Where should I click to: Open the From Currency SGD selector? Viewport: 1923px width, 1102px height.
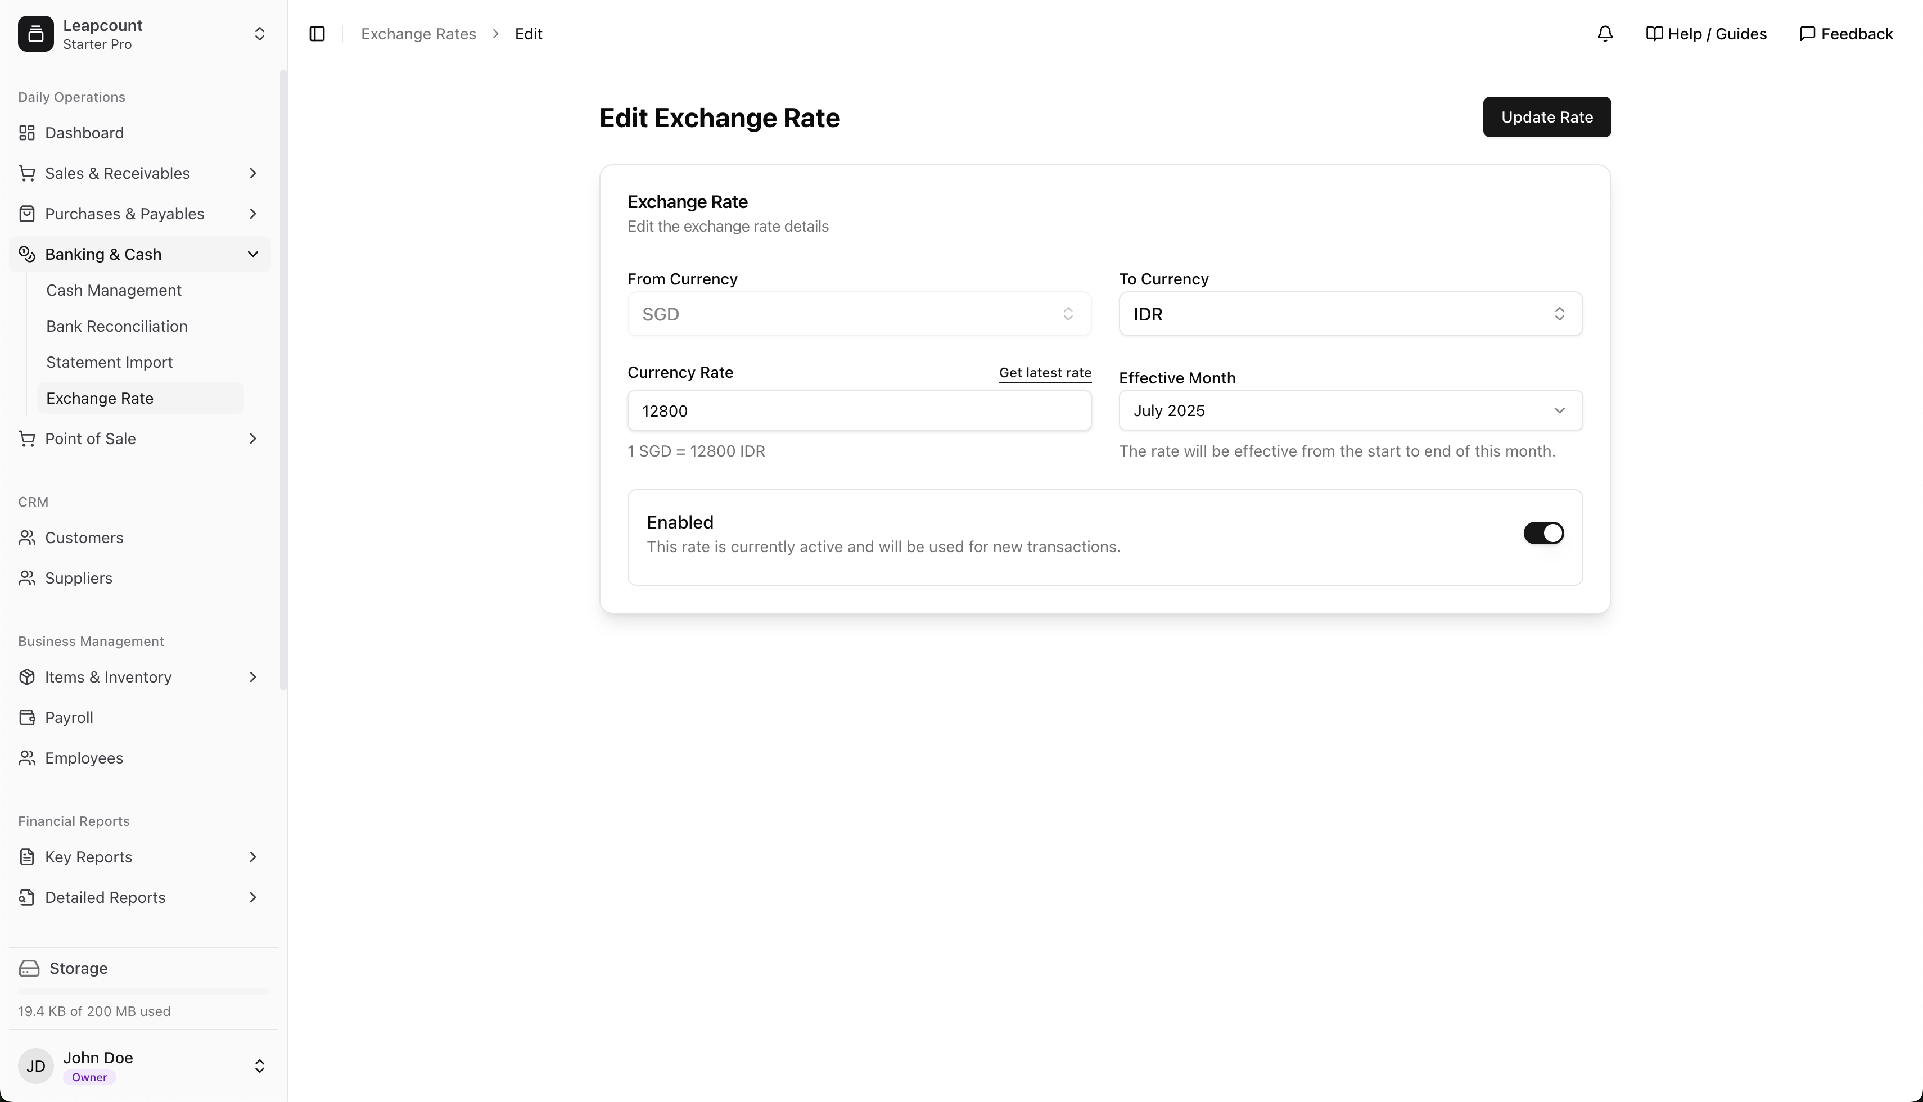tap(859, 314)
